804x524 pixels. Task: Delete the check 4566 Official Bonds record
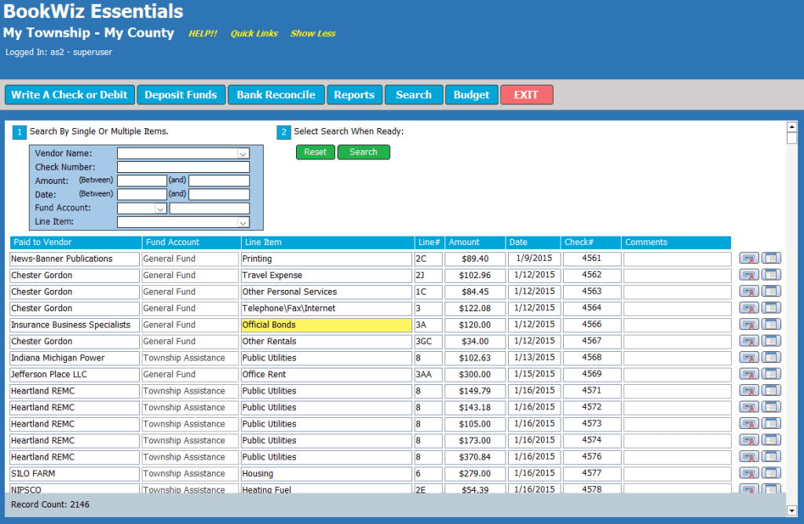pyautogui.click(x=749, y=324)
